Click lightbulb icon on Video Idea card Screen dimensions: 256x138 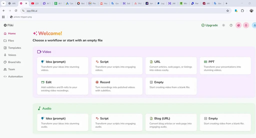42,62
